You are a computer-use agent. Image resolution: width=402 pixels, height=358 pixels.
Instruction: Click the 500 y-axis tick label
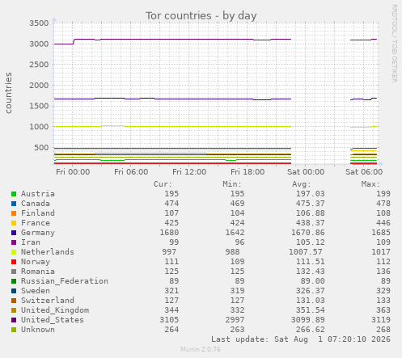(x=41, y=148)
